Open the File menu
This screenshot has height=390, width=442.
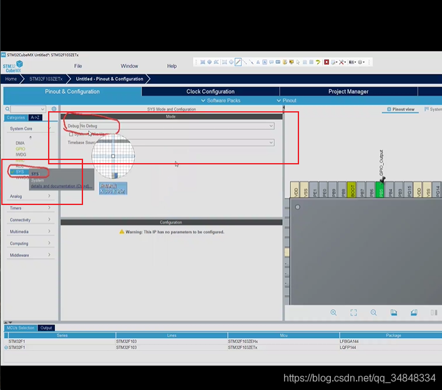(78, 66)
